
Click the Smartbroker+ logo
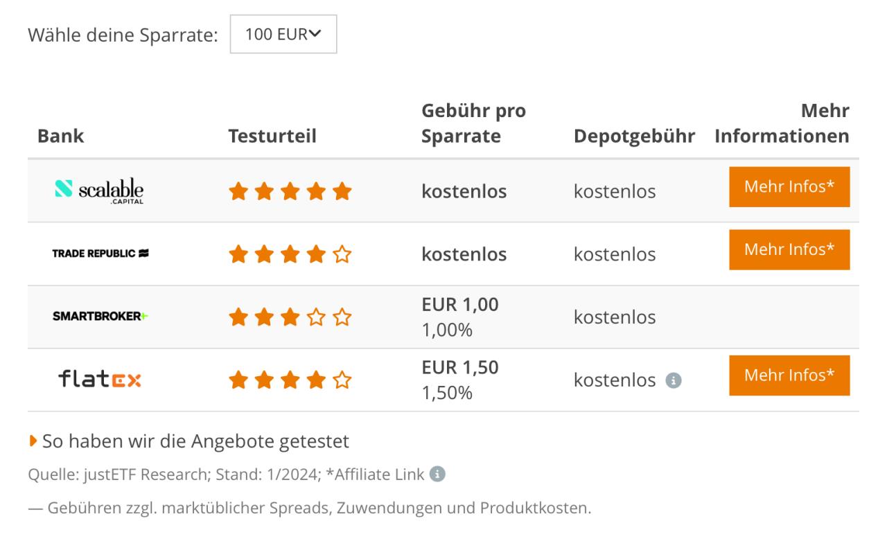[100, 316]
